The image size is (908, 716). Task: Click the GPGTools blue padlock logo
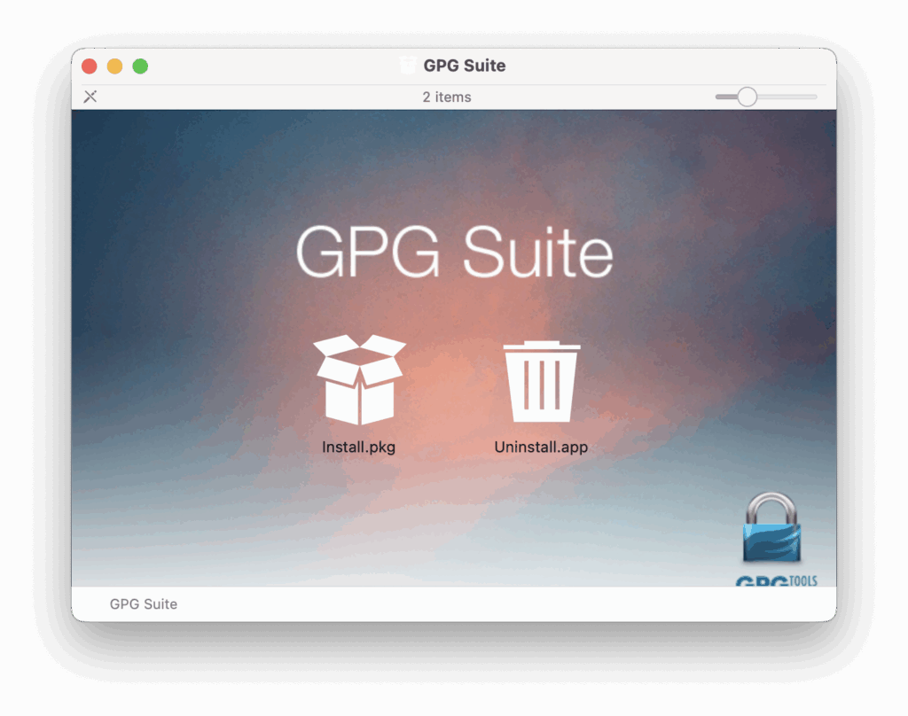(x=771, y=530)
